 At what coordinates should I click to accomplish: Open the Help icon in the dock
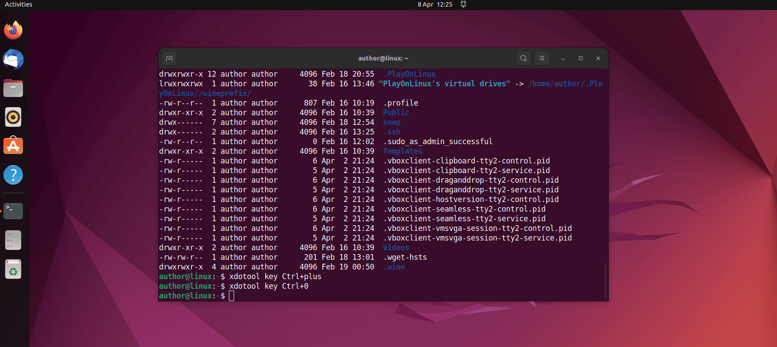pos(13,175)
